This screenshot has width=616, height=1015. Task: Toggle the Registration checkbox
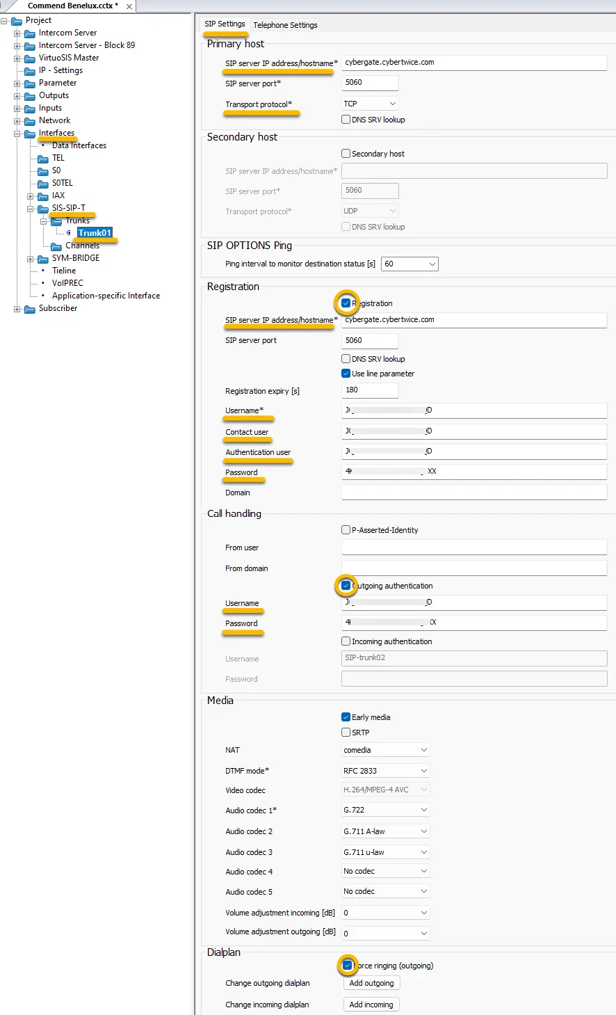(x=346, y=303)
